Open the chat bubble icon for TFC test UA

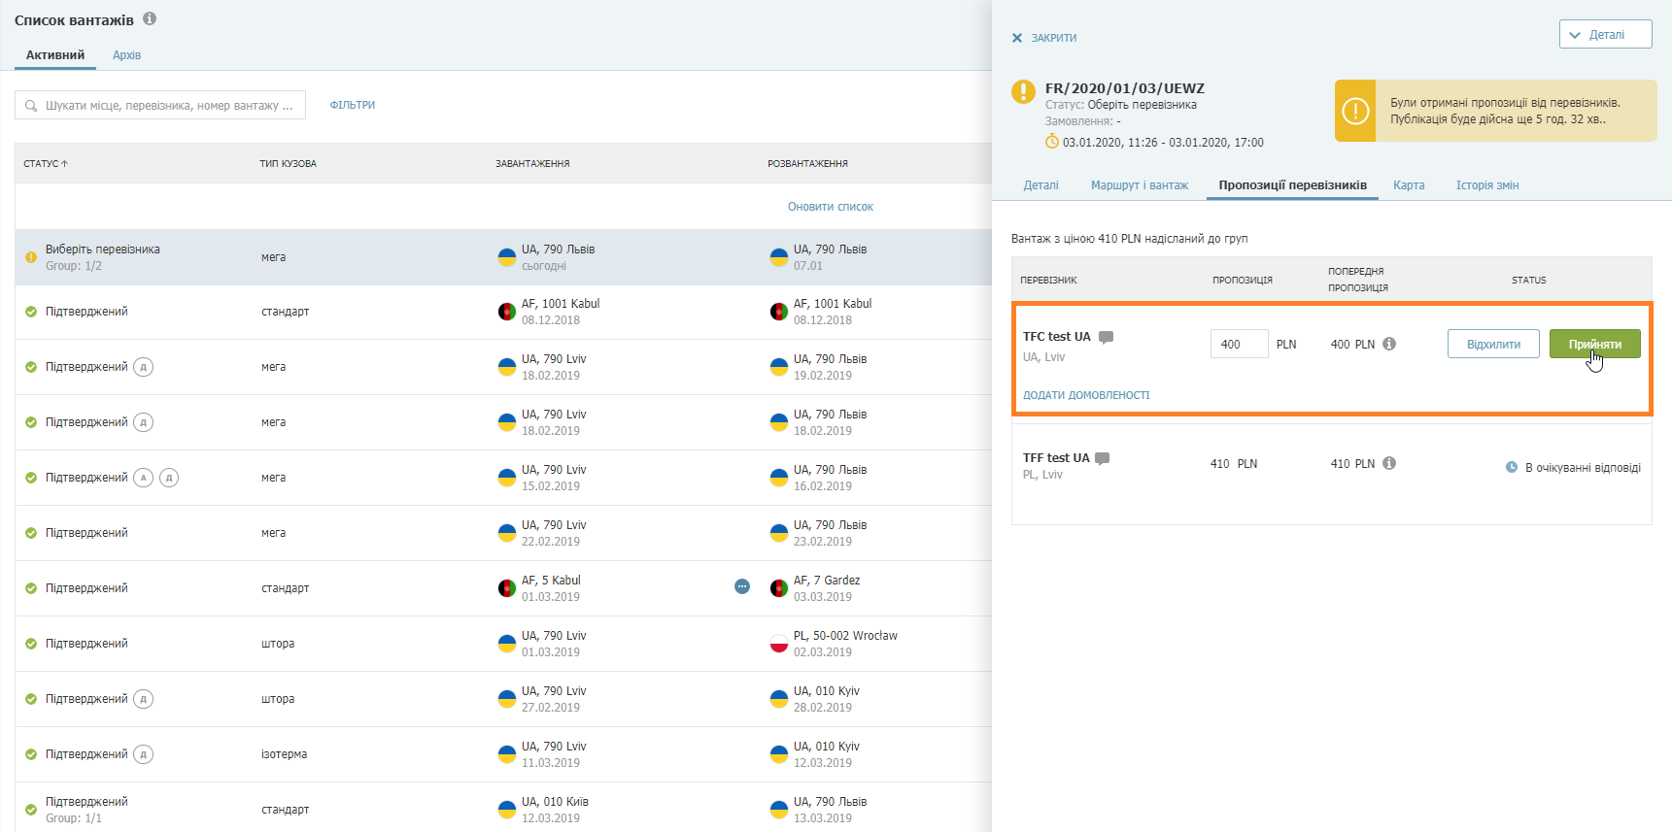1106,337
